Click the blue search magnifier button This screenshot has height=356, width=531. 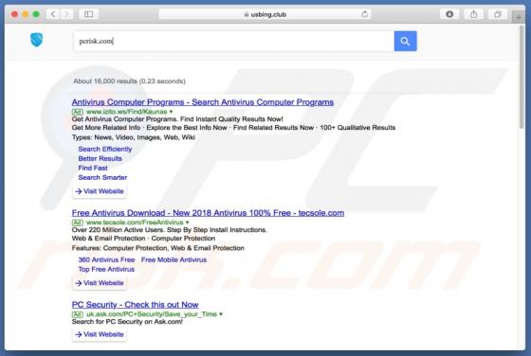(406, 42)
